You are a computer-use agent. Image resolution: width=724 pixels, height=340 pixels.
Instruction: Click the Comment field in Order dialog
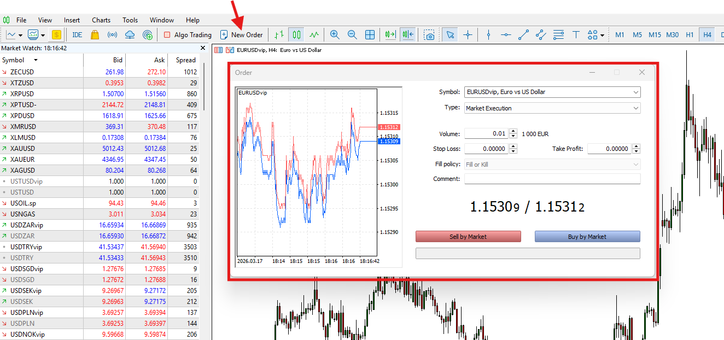552,179
